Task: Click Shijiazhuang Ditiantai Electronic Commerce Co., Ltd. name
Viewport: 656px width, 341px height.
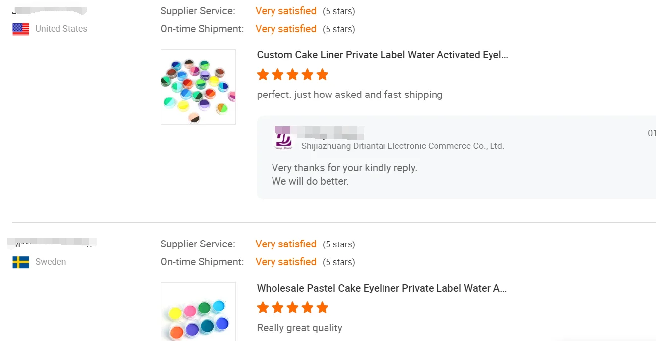Action: click(x=402, y=146)
